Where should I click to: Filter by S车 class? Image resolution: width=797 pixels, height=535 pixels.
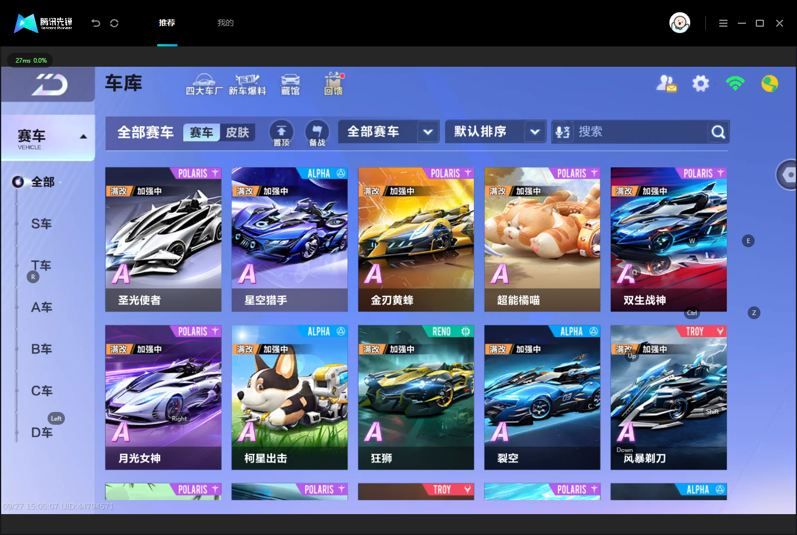click(42, 224)
